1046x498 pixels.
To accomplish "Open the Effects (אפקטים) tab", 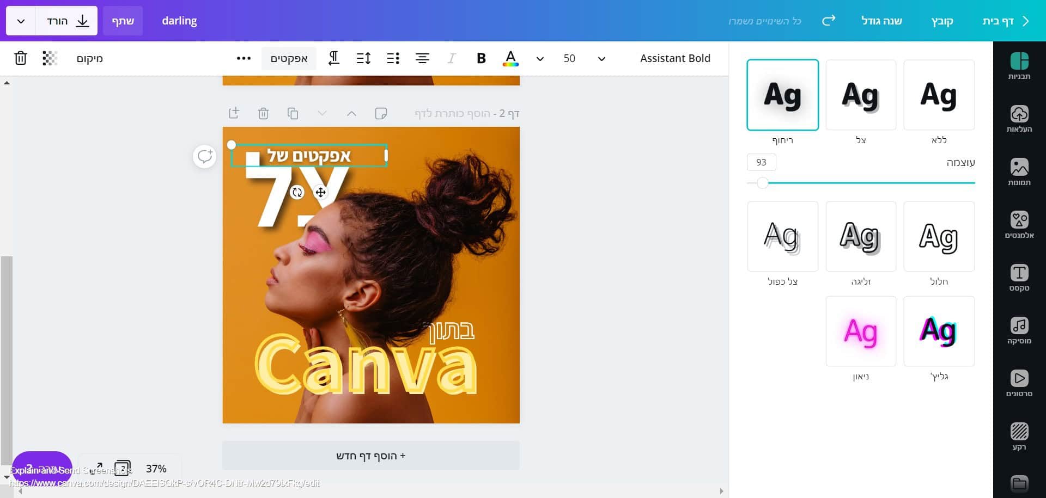I will pos(289,58).
